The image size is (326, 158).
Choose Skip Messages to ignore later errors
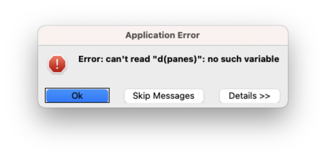tap(164, 96)
